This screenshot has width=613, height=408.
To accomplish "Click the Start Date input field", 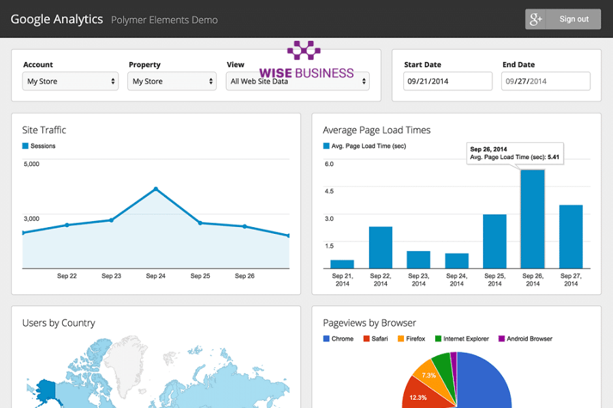I will 447,81.
